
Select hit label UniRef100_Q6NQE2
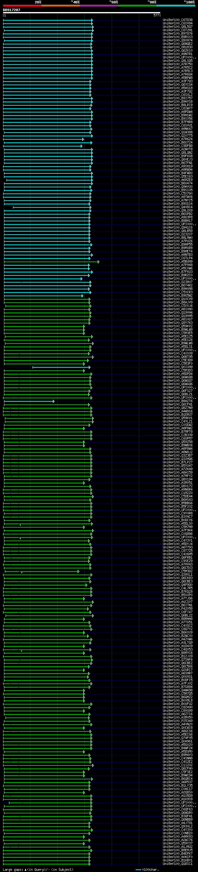coord(178,44)
